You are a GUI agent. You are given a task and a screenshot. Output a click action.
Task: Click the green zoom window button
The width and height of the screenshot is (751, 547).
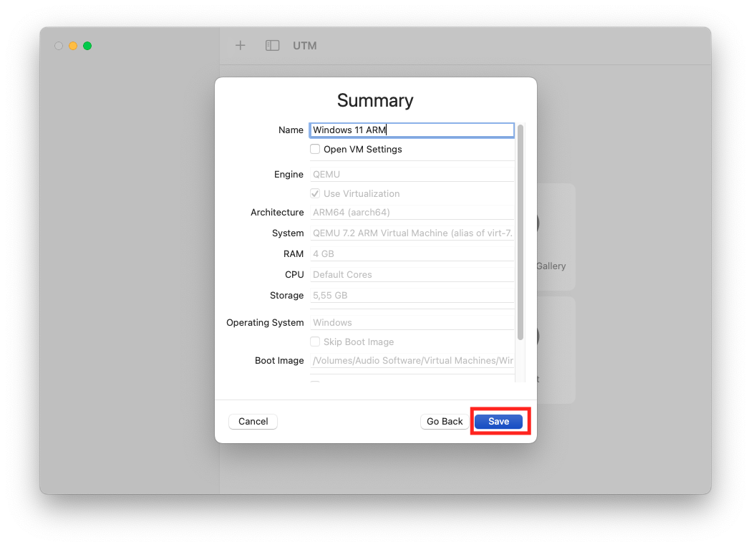pyautogui.click(x=87, y=46)
